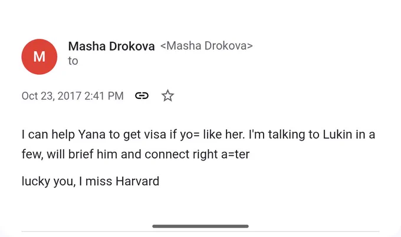Tap the bottom home indicator bar
The image size is (401, 237).
coord(200,226)
